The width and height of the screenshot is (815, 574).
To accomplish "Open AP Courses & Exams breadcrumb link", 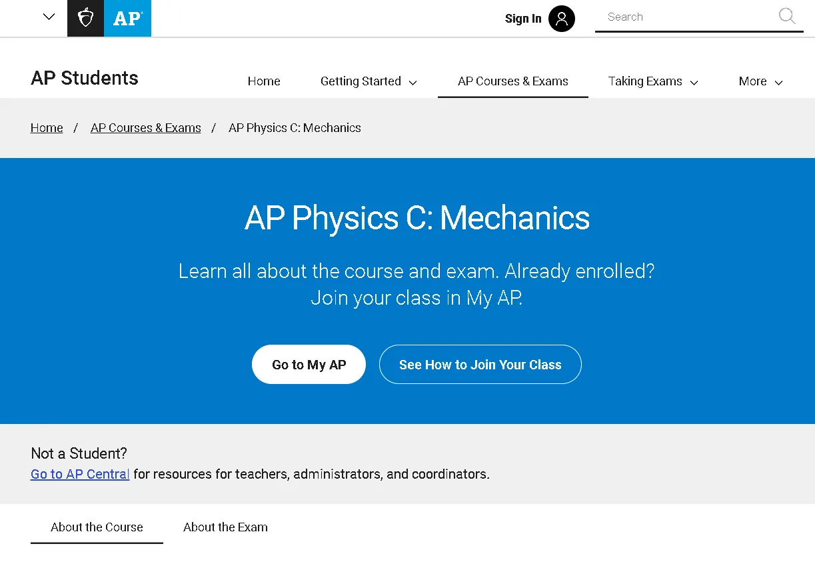I will click(x=145, y=127).
